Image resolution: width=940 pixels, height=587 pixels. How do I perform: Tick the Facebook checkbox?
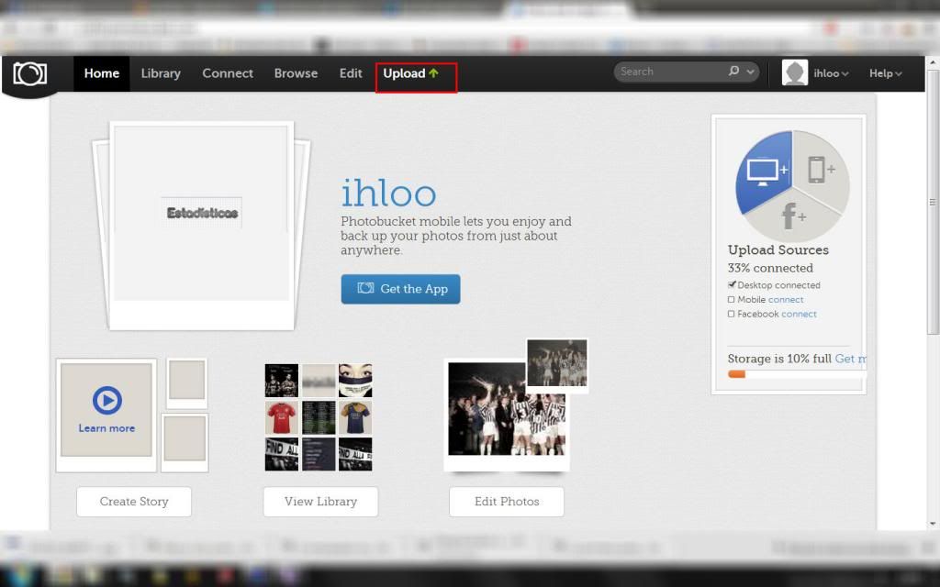click(x=731, y=314)
